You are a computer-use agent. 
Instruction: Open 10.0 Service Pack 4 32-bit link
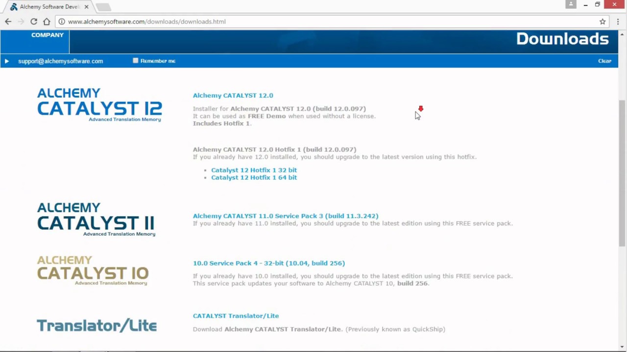pos(269,263)
